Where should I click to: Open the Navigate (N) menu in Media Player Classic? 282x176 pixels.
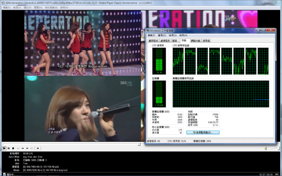pyautogui.click(x=38, y=7)
